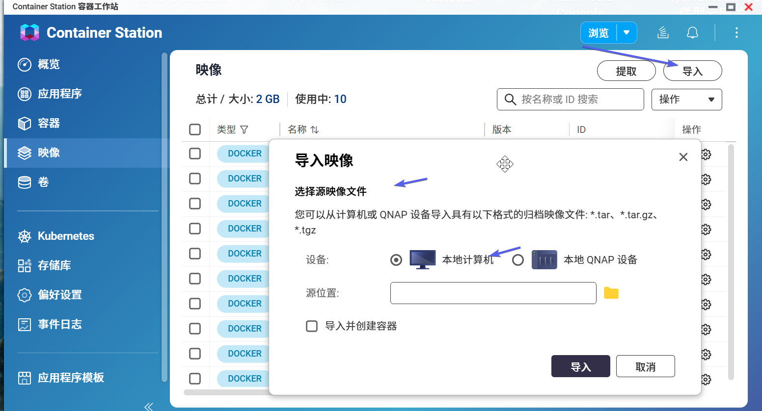Collapse the sidebar with the double-chevron icon
Image resolution: width=762 pixels, height=411 pixels.
point(149,406)
